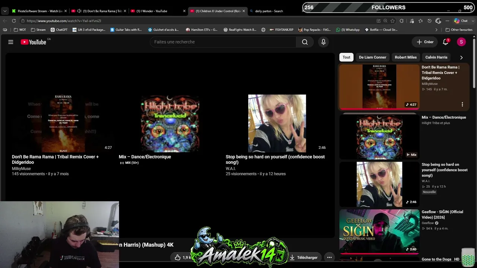The width and height of the screenshot is (477, 268).
Task: Close the PirateSoftware Stream tab
Action: [x=66, y=11]
